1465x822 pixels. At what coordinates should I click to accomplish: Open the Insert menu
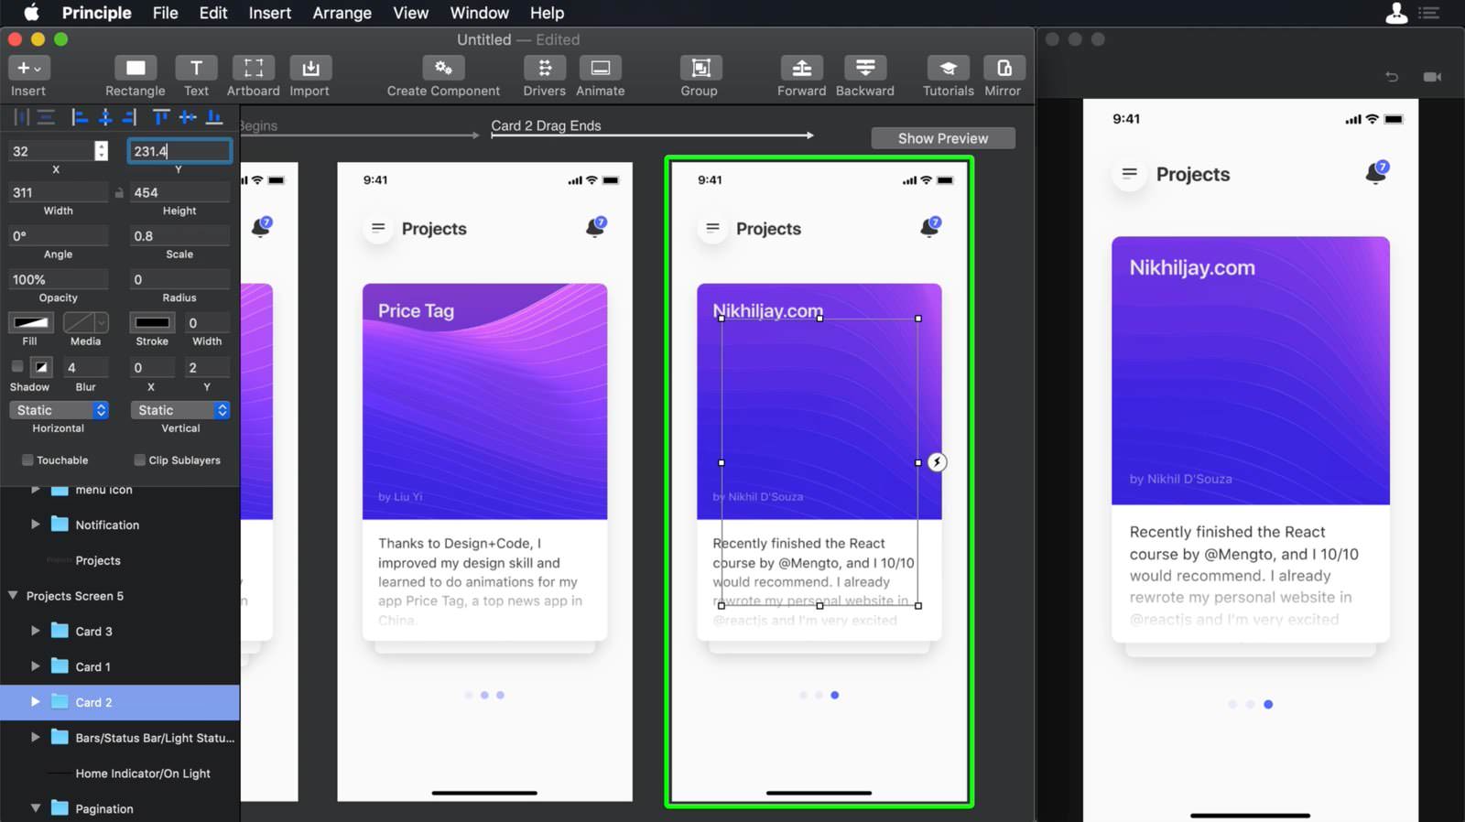(270, 13)
